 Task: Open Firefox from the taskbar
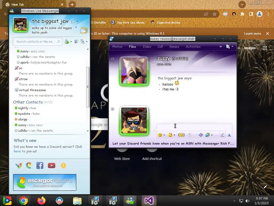tap(41, 201)
